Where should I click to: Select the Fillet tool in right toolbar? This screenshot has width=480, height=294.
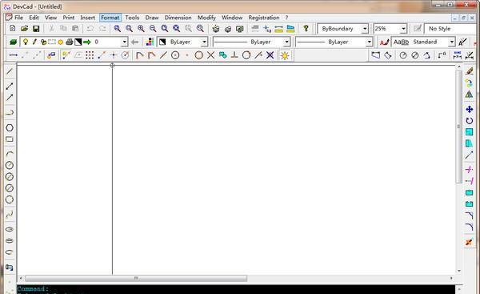470,227
